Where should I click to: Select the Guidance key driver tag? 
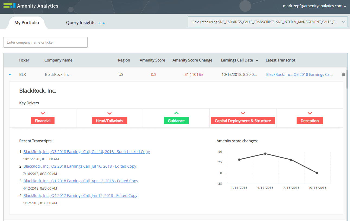click(x=176, y=121)
